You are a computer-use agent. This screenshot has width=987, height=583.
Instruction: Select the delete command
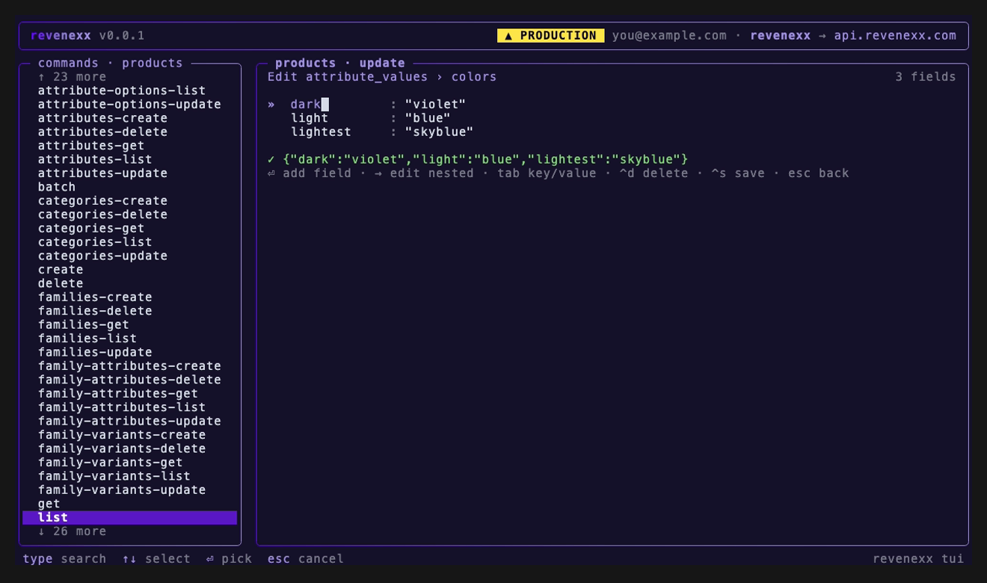61,283
